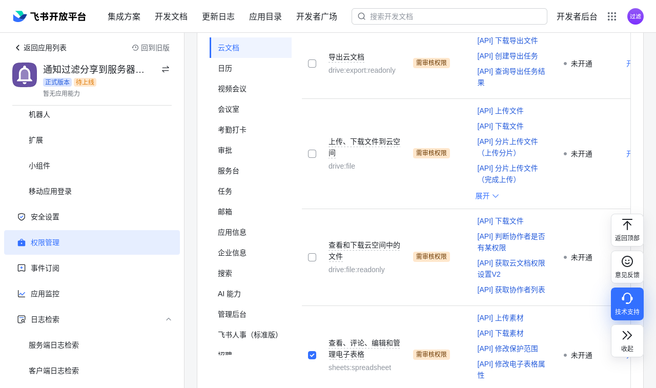Collapse the 日志检索 section chevron

pos(169,319)
